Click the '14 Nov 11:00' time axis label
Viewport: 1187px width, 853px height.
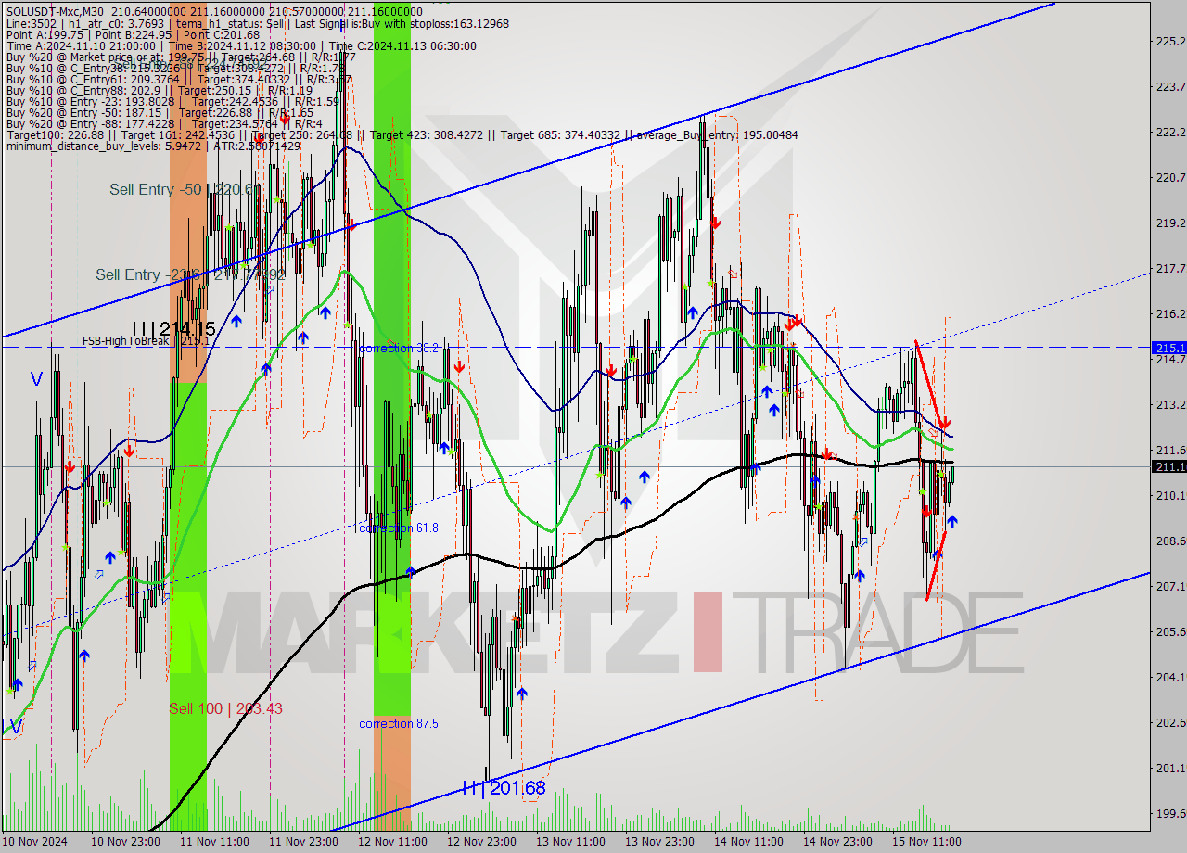[748, 842]
